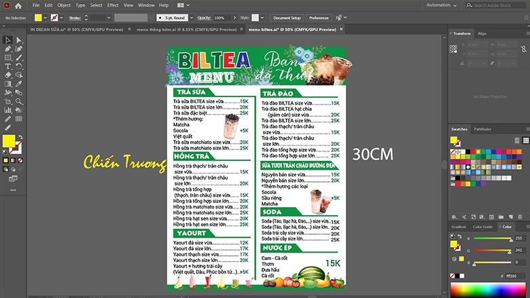
Task: Open the Automation workspace dropdown
Action: tap(442, 5)
